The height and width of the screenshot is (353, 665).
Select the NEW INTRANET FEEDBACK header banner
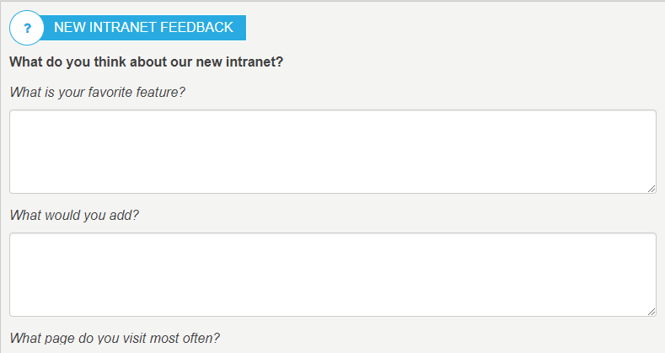point(143,28)
